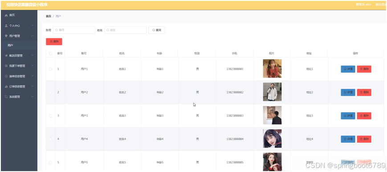Click phone number 13823888884
This screenshot has width=387, height=172.
coord(235,139)
